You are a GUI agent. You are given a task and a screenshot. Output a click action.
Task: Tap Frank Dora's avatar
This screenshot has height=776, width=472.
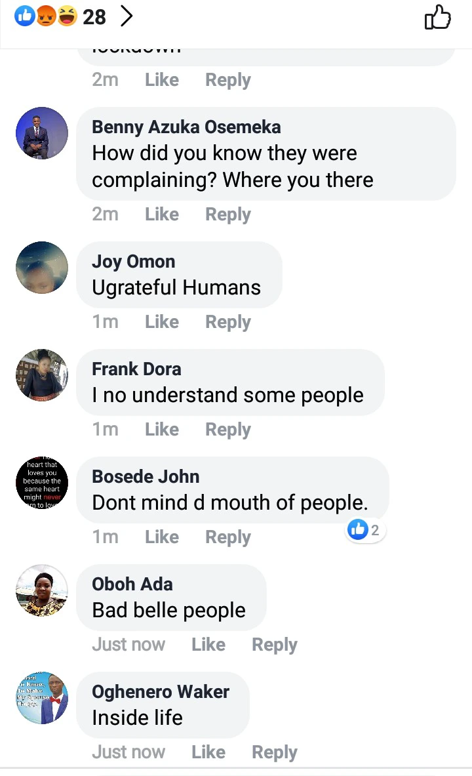pyautogui.click(x=42, y=375)
